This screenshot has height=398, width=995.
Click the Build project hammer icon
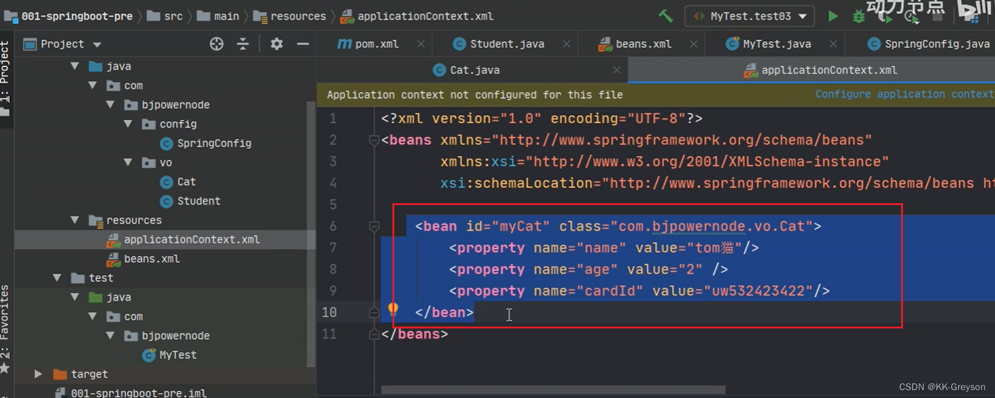pyautogui.click(x=666, y=16)
